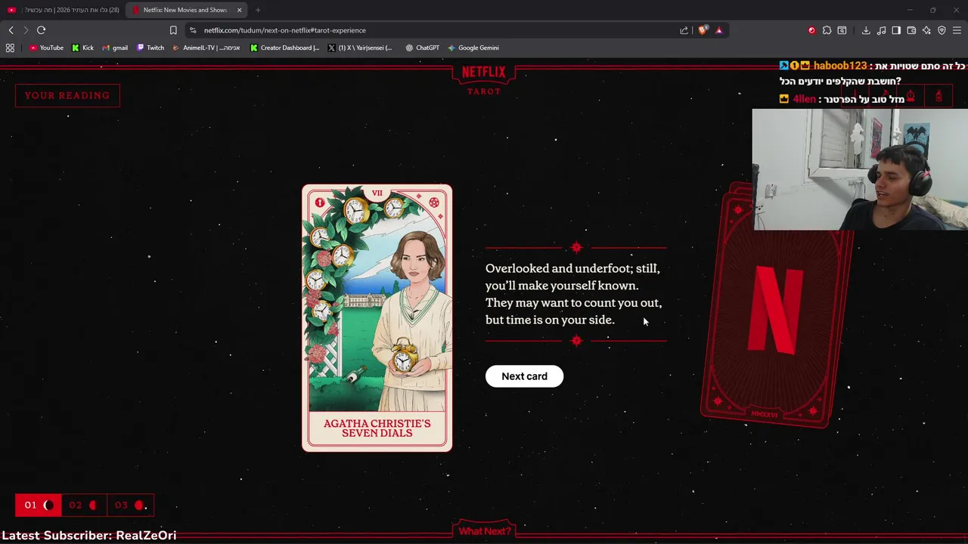968x544 pixels.
Task: Close the Netflix tab
Action: click(x=239, y=10)
